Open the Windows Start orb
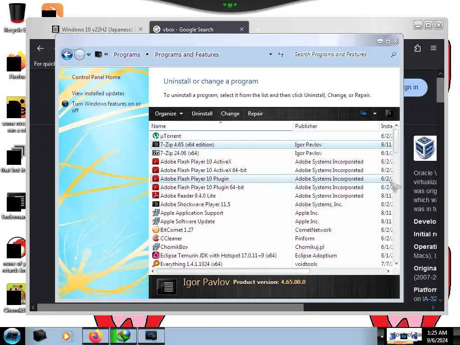This screenshot has height=345, width=460. click(x=12, y=336)
